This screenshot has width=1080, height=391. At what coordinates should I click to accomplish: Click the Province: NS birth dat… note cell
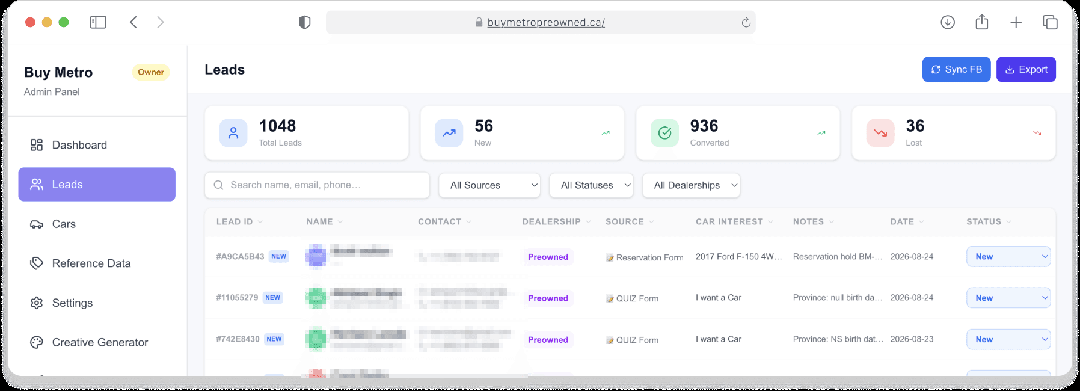838,339
